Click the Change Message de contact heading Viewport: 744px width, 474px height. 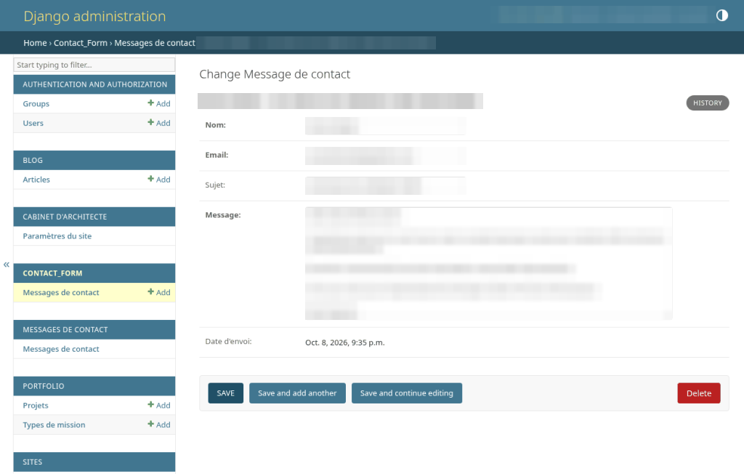[x=275, y=75]
